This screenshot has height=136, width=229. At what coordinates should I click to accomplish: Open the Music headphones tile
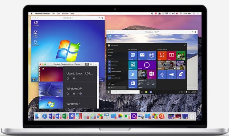coord(162,55)
